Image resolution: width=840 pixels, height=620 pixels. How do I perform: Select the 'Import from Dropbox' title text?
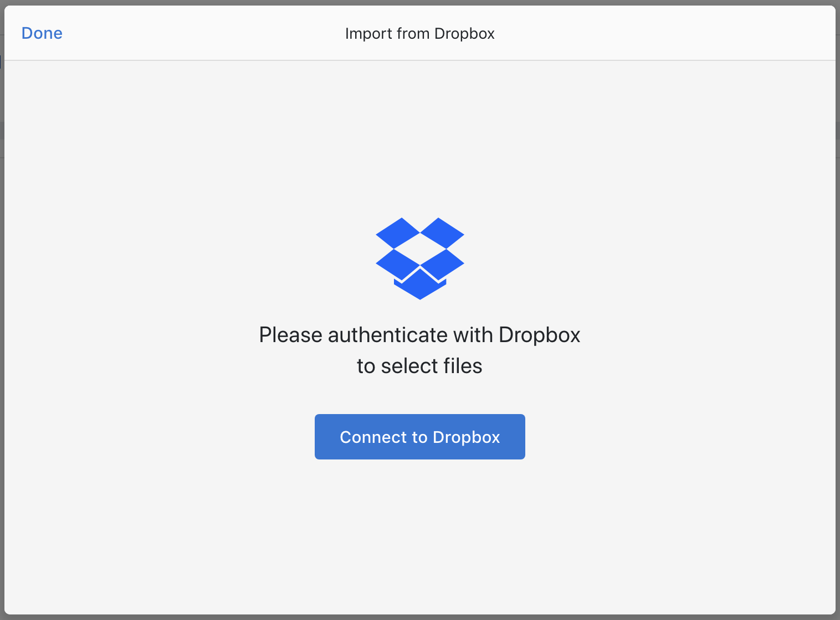click(x=420, y=34)
